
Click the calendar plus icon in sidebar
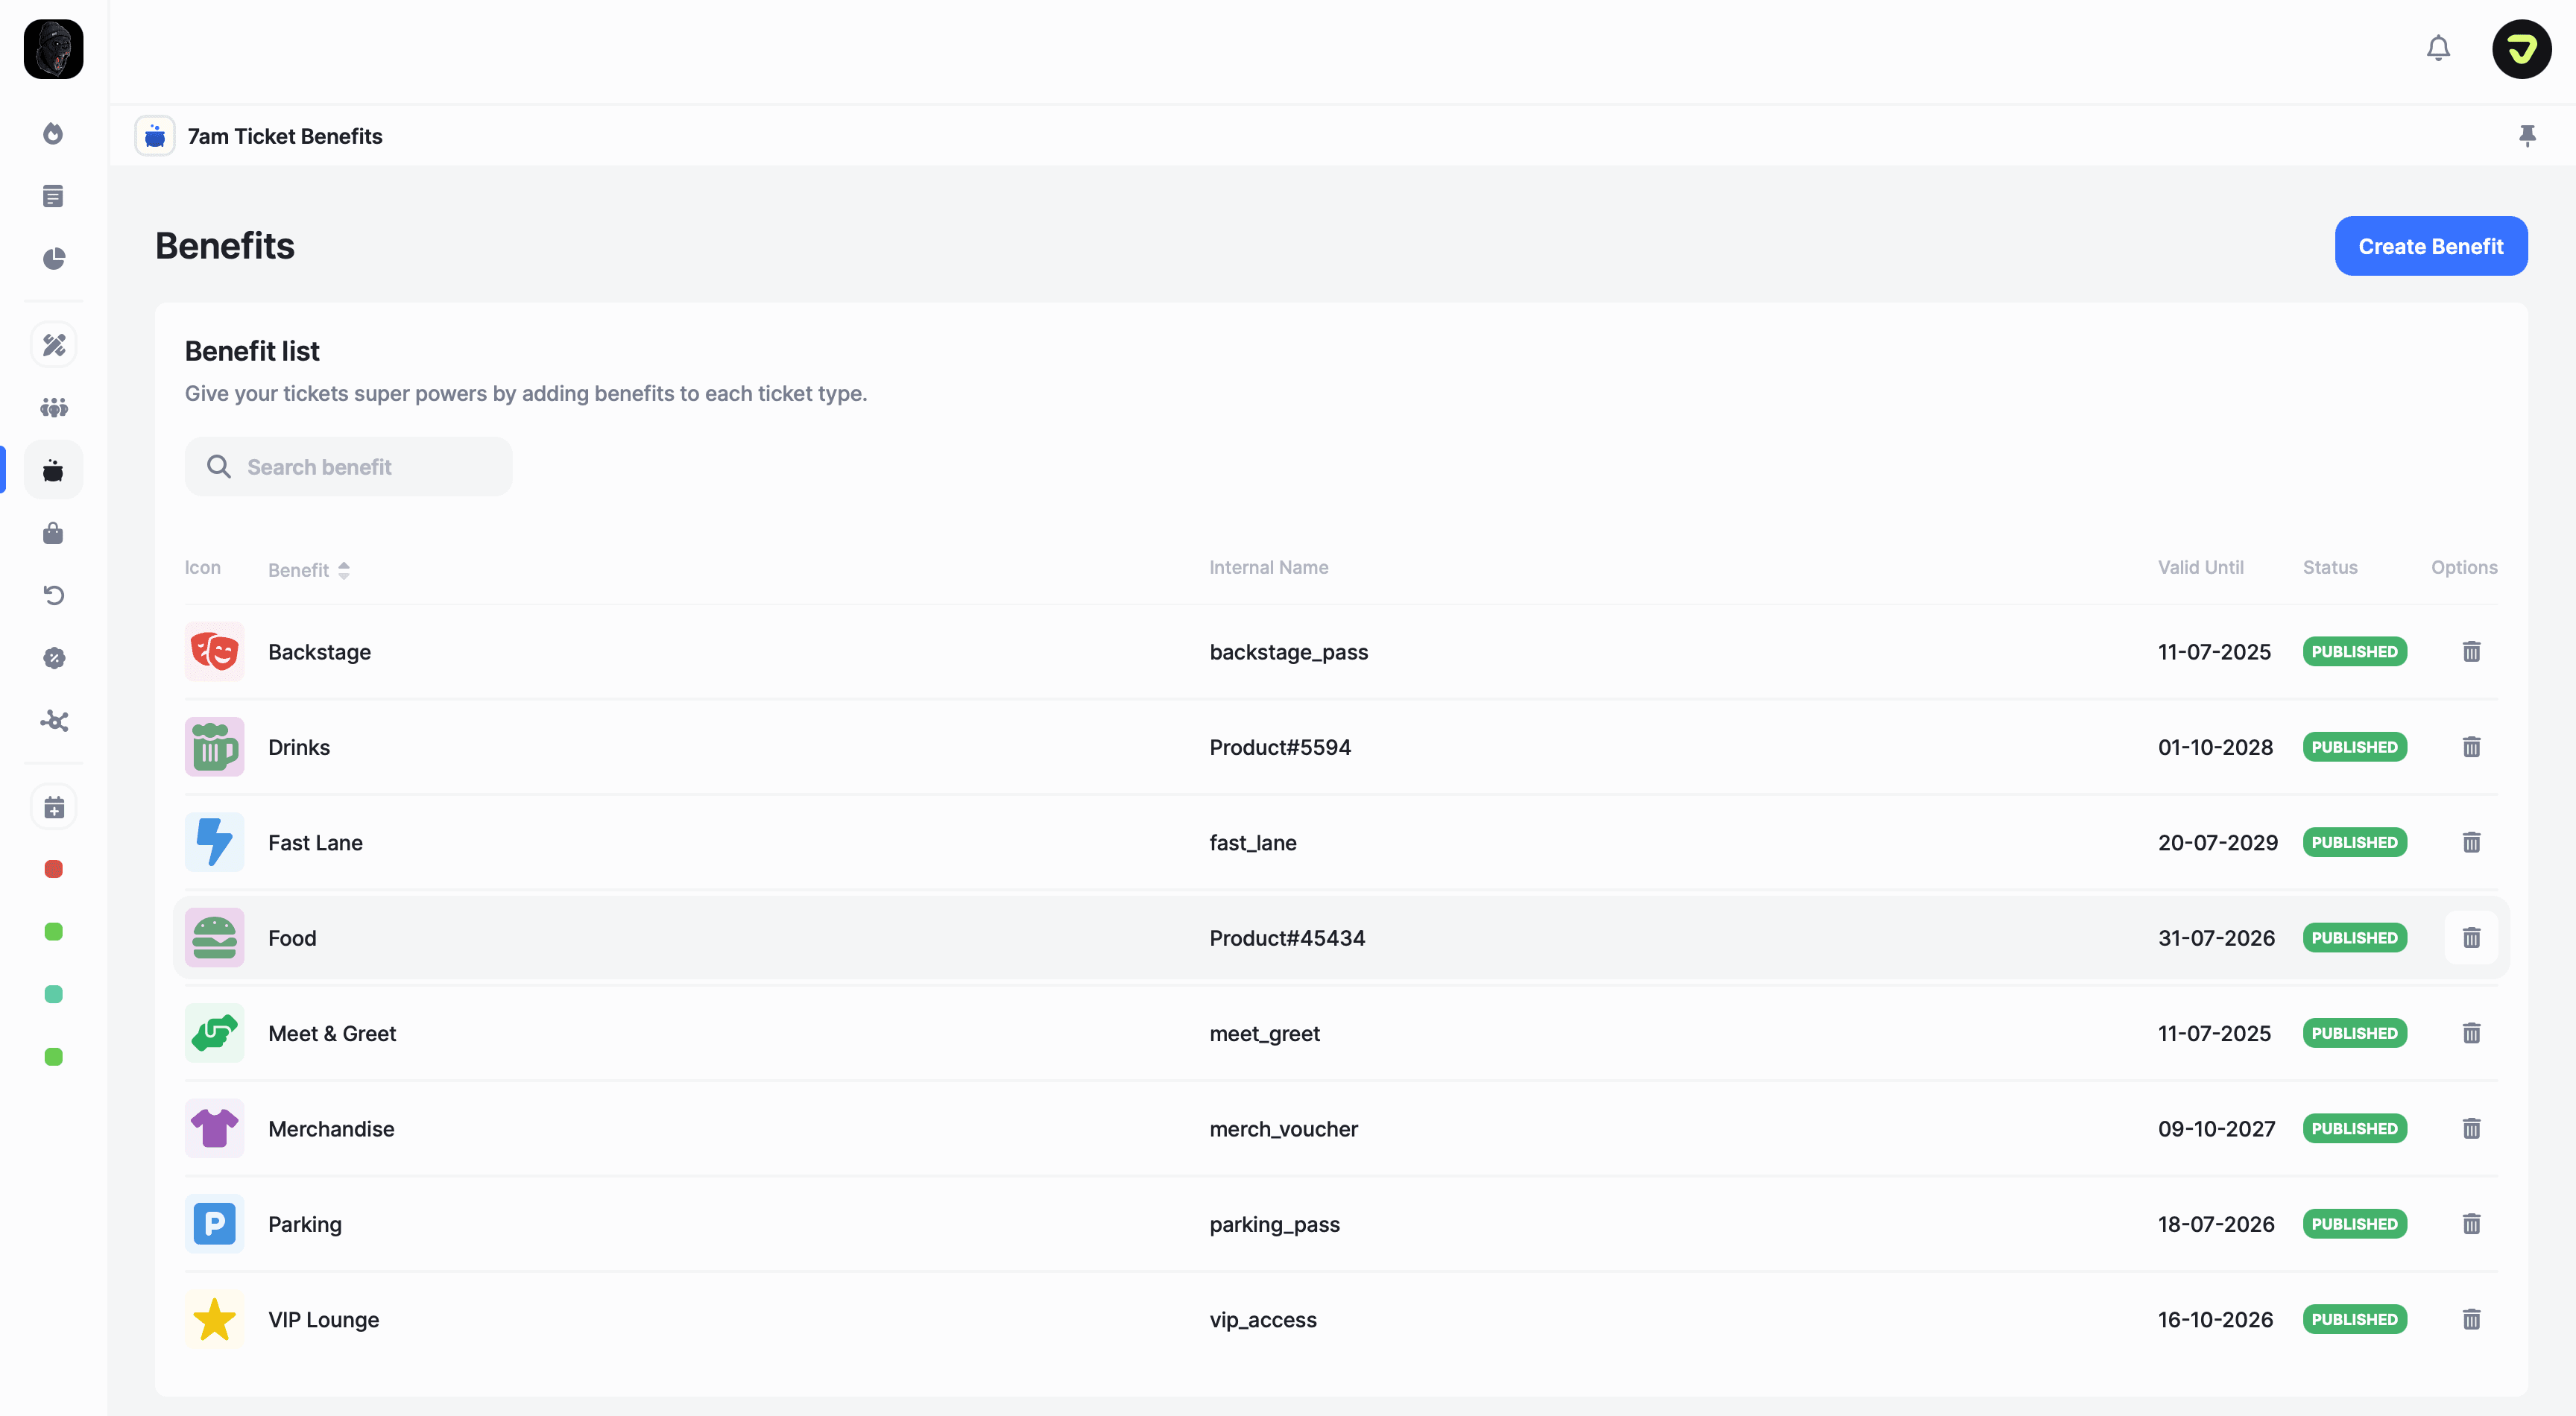click(53, 807)
